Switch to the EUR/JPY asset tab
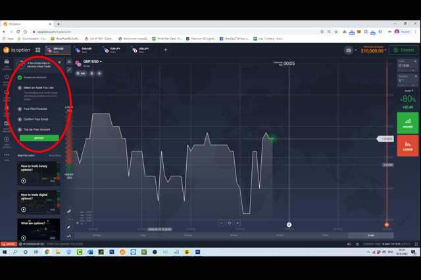The width and height of the screenshot is (421, 280). 114,50
